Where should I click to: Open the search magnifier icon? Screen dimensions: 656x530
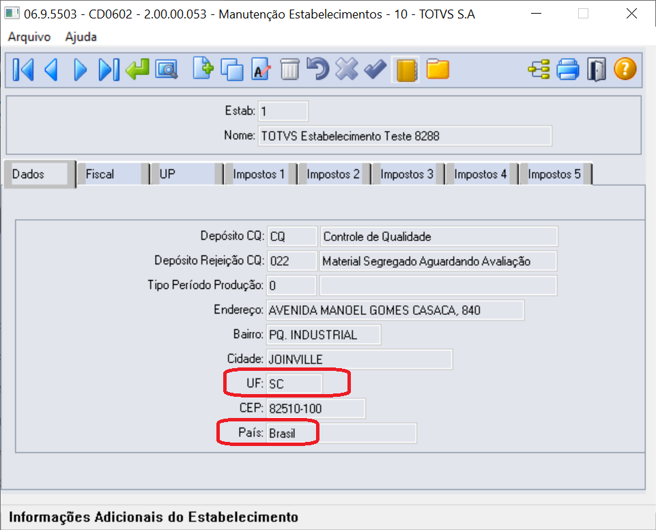pyautogui.click(x=167, y=70)
